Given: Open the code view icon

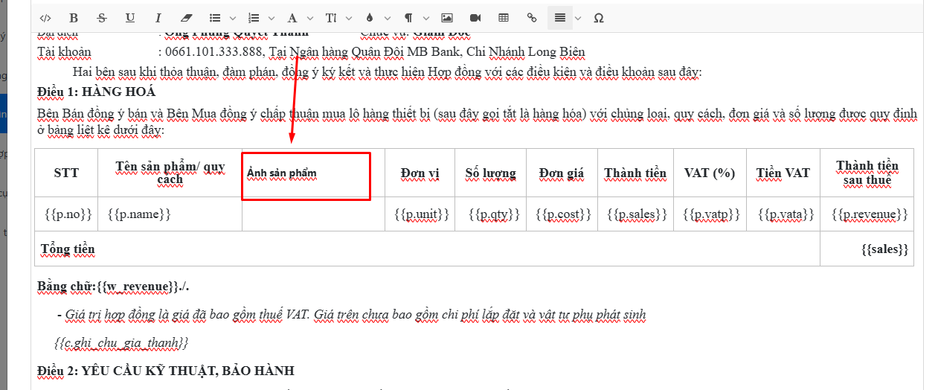Looking at the screenshot, I should [45, 18].
